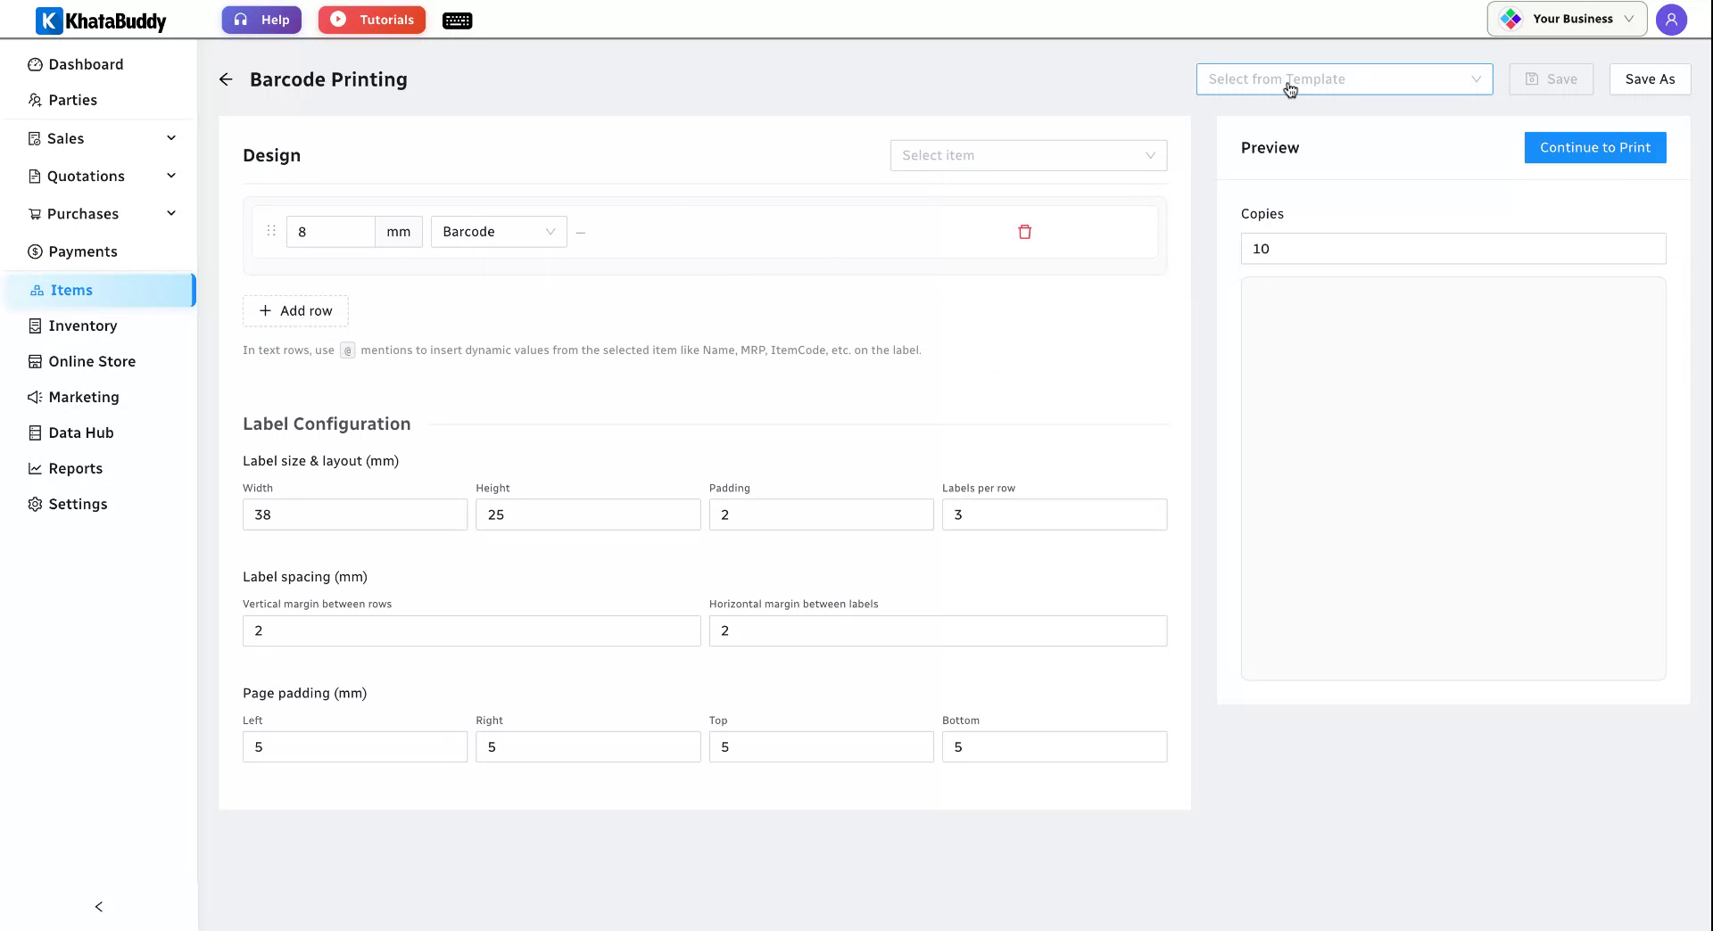Collapse the sidebar with the chevron icon

pos(99,907)
